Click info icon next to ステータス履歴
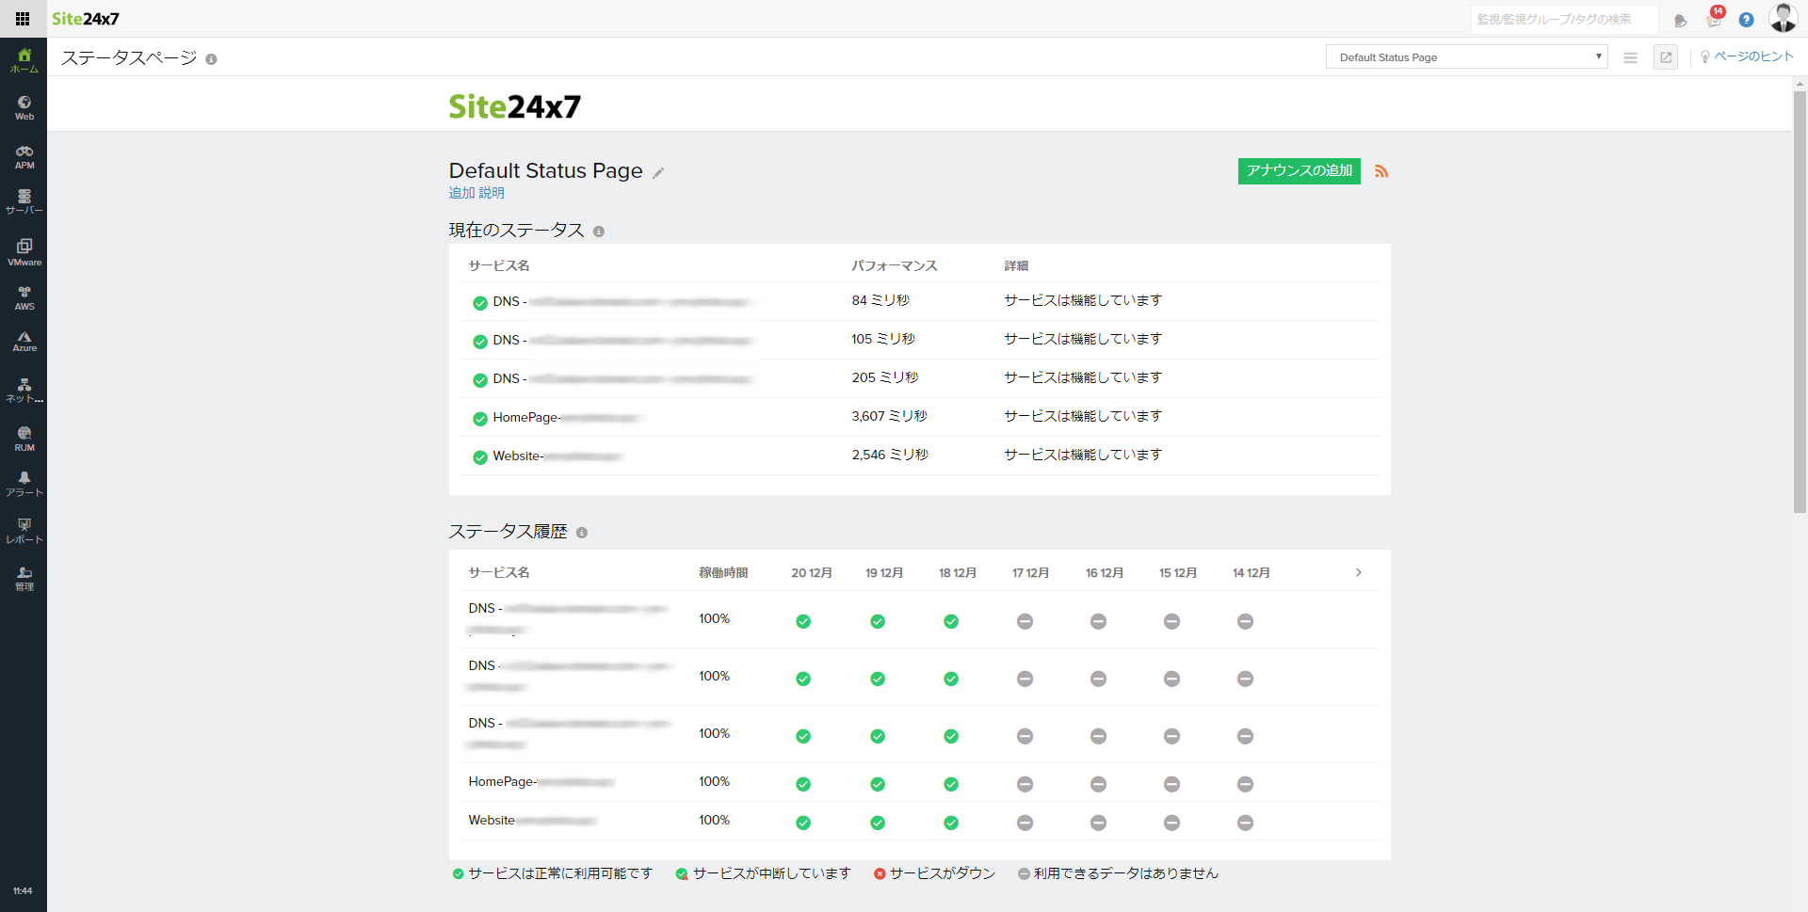The width and height of the screenshot is (1808, 912). point(582,533)
